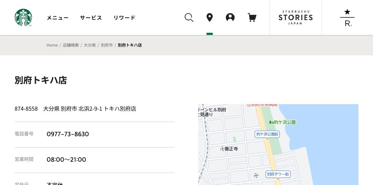This screenshot has height=185, width=373.
Task: Click 的ケ浜公園前 bus stop marker on map
Action: click(267, 134)
